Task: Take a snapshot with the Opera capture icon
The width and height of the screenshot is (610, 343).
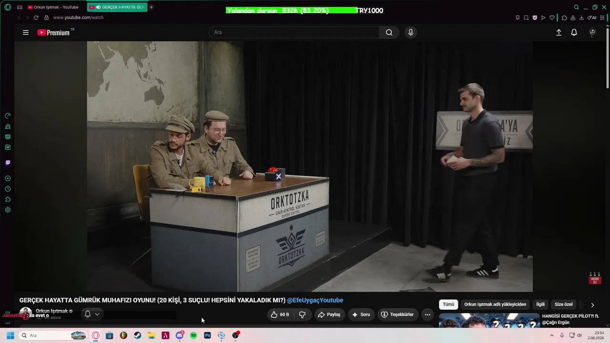Action: pos(526,18)
